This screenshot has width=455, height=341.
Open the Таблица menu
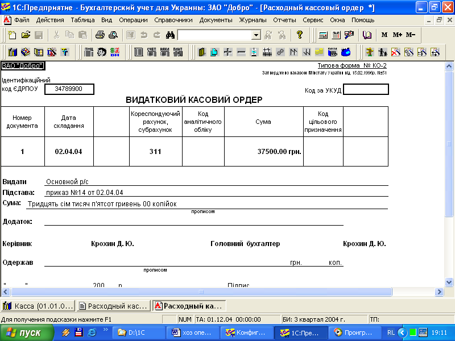pyautogui.click(x=82, y=20)
